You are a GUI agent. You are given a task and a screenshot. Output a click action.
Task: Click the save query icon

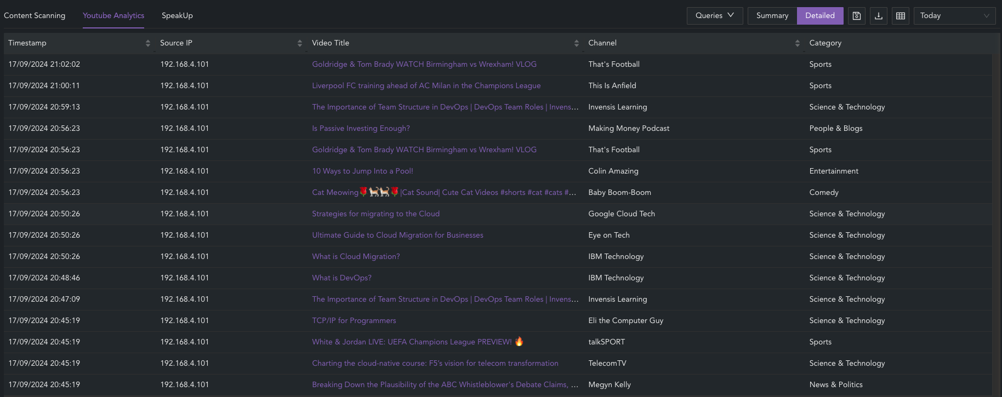point(857,16)
